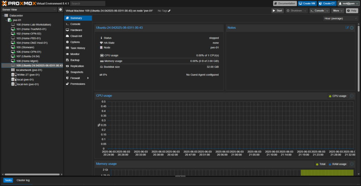This screenshot has height=186, width=361.
Task: Open the Server View dropdown
Action: pos(29,9)
